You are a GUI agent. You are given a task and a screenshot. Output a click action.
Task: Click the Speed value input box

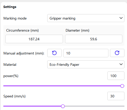(116, 96)
